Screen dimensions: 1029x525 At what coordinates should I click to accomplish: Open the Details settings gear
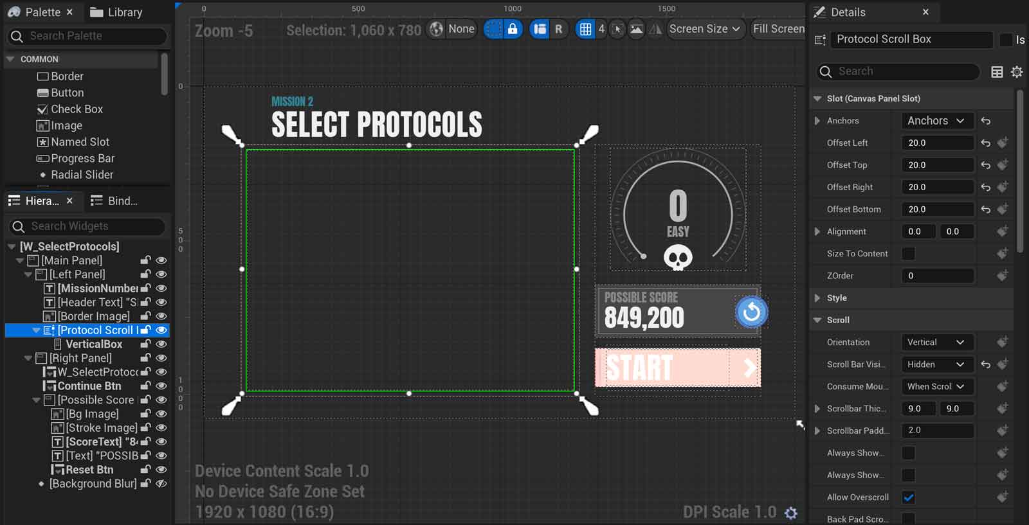click(1017, 72)
